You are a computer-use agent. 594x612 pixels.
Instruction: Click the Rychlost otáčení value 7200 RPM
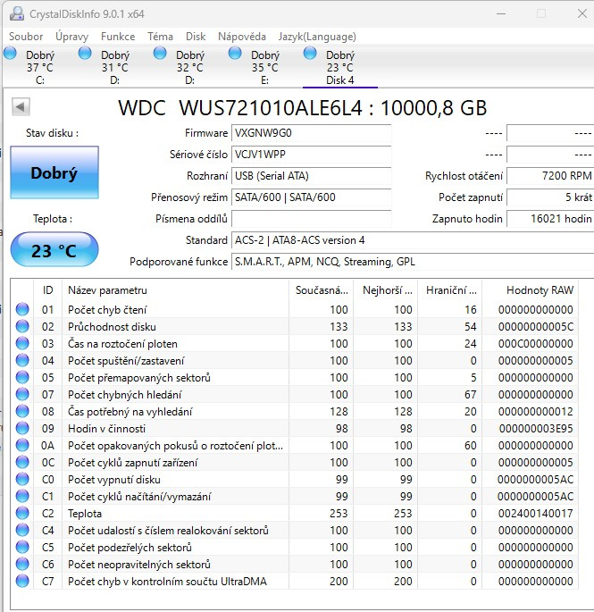point(550,176)
